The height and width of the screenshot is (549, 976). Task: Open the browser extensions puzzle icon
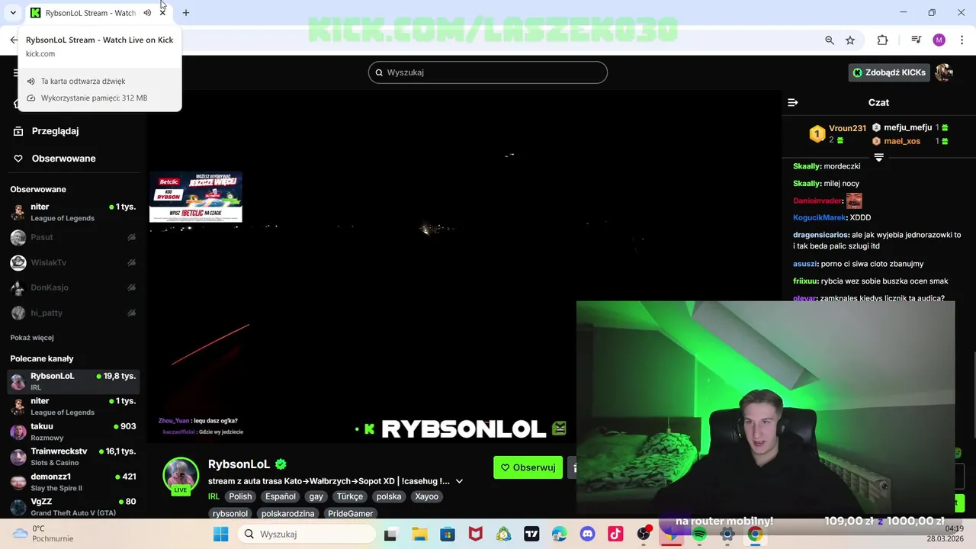pyautogui.click(x=883, y=40)
